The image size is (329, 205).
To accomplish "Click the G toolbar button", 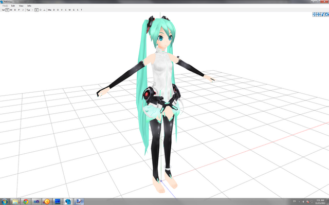I will pyautogui.click(x=74, y=10).
